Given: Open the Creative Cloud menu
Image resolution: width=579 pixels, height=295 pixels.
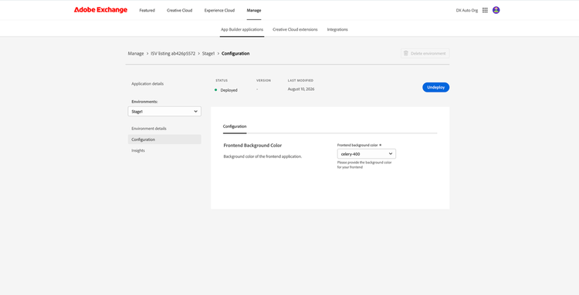Looking at the screenshot, I should [x=179, y=10].
